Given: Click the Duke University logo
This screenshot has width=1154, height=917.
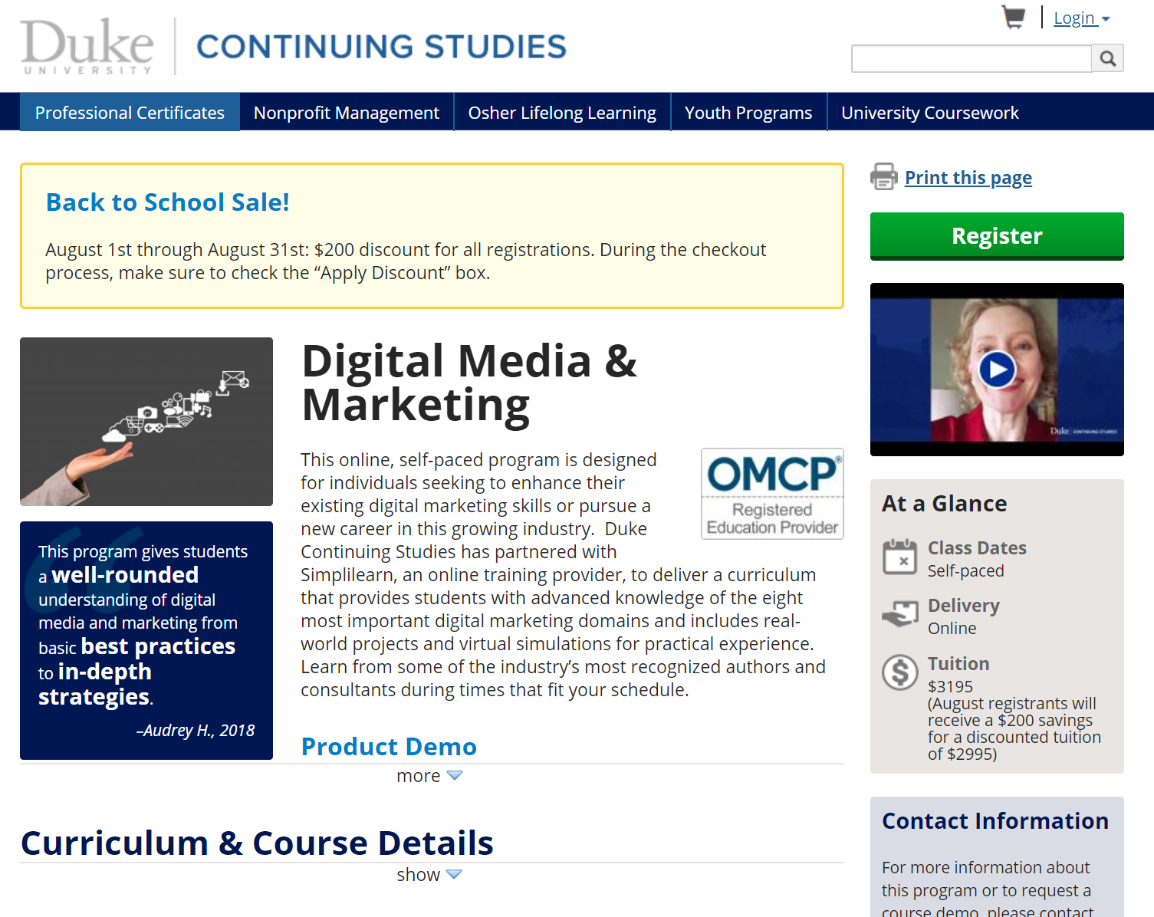Looking at the screenshot, I should click(x=87, y=46).
